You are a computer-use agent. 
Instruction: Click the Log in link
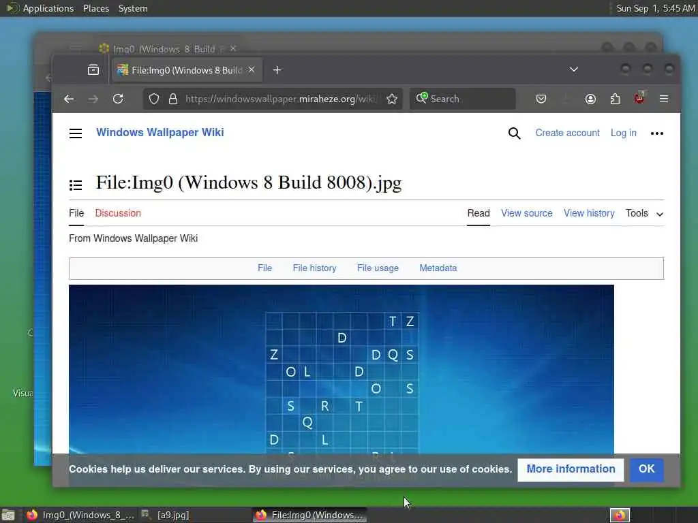[623, 133]
